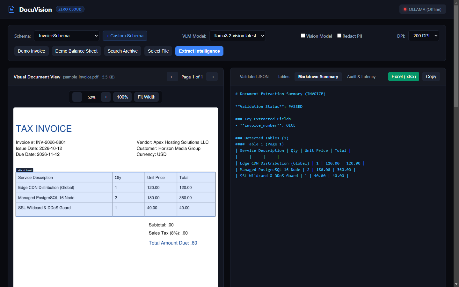459x287 pixels.
Task: Copy the extraction output
Action: pyautogui.click(x=431, y=77)
